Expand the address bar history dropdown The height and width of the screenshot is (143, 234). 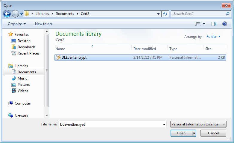coord(158,14)
